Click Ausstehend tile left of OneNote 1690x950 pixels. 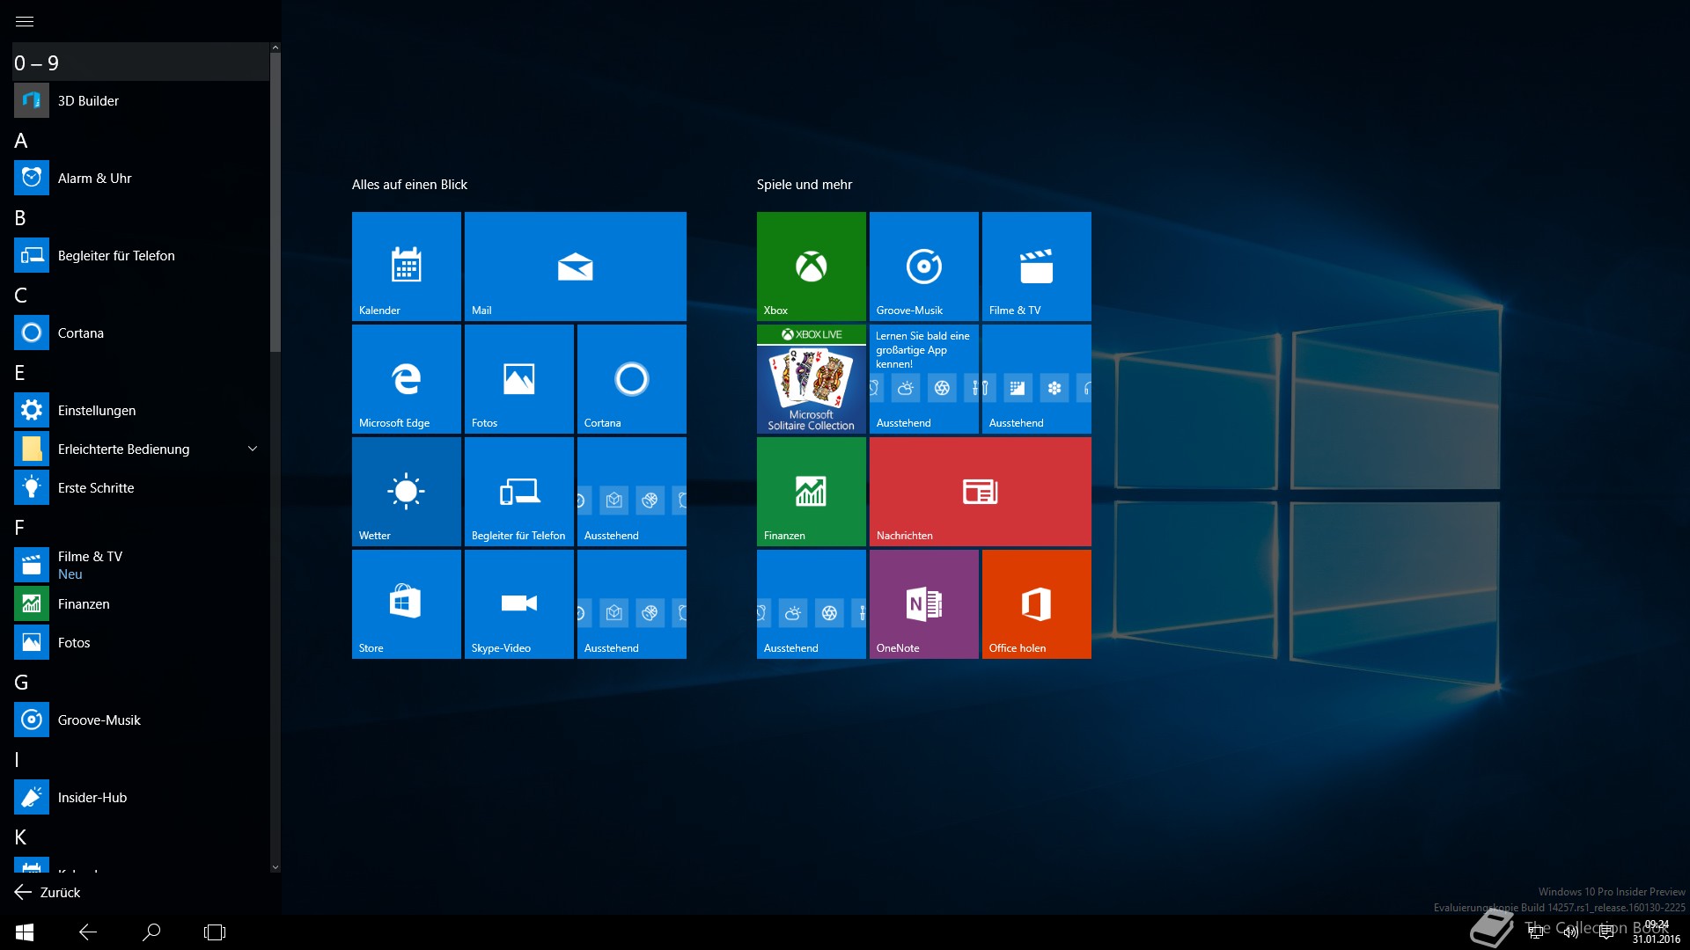[x=812, y=604]
